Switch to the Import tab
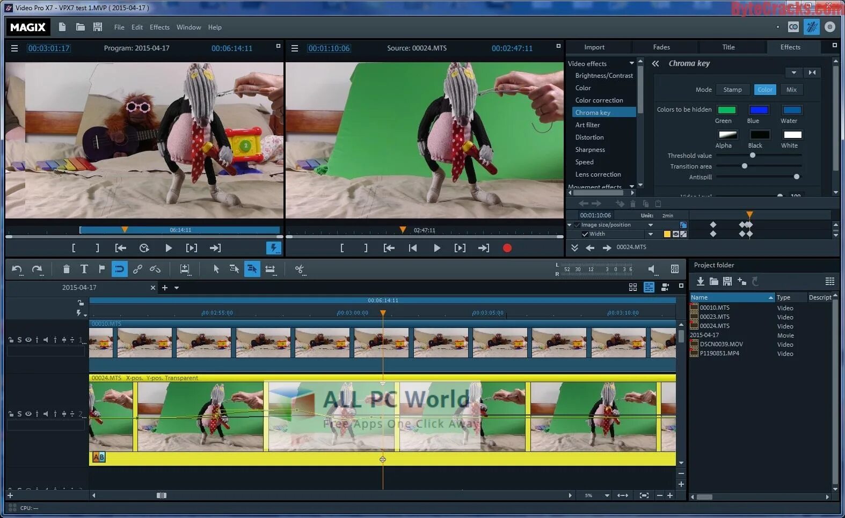The width and height of the screenshot is (845, 518). [594, 47]
